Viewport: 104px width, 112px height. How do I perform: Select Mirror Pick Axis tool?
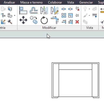(x=44, y=10)
